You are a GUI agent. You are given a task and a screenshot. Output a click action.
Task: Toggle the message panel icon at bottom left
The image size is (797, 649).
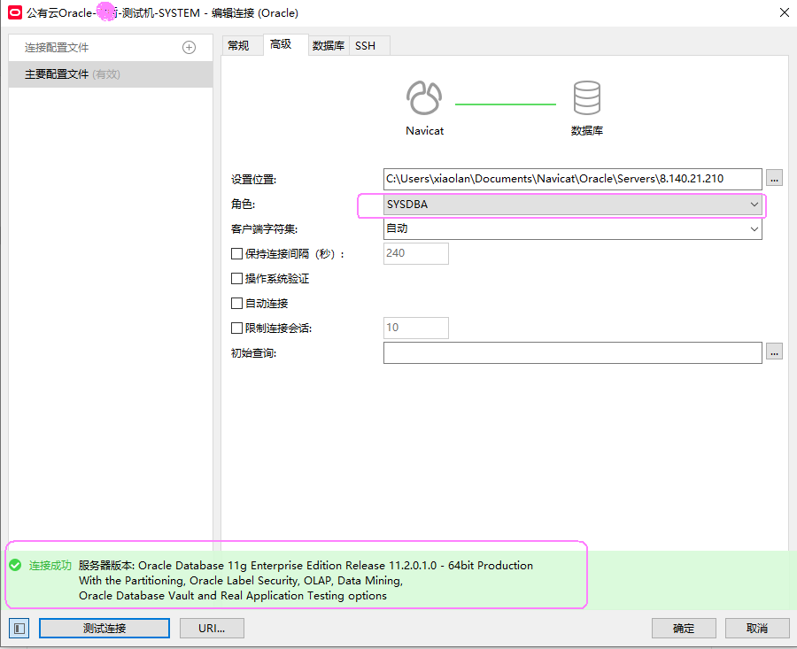18,628
